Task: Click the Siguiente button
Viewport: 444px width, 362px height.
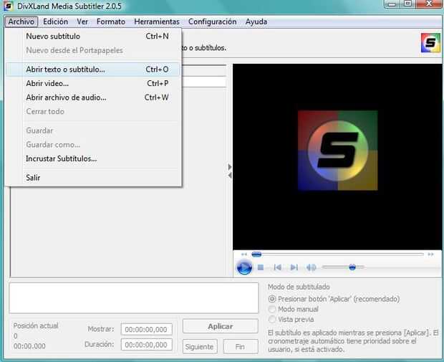Action: coord(200,346)
